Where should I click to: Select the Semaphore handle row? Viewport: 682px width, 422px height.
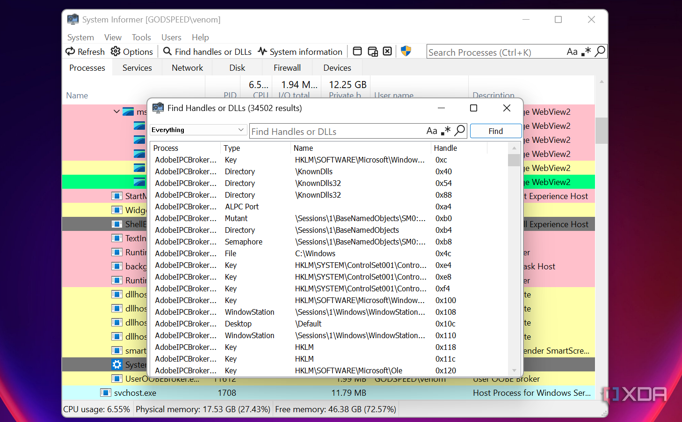pyautogui.click(x=329, y=242)
